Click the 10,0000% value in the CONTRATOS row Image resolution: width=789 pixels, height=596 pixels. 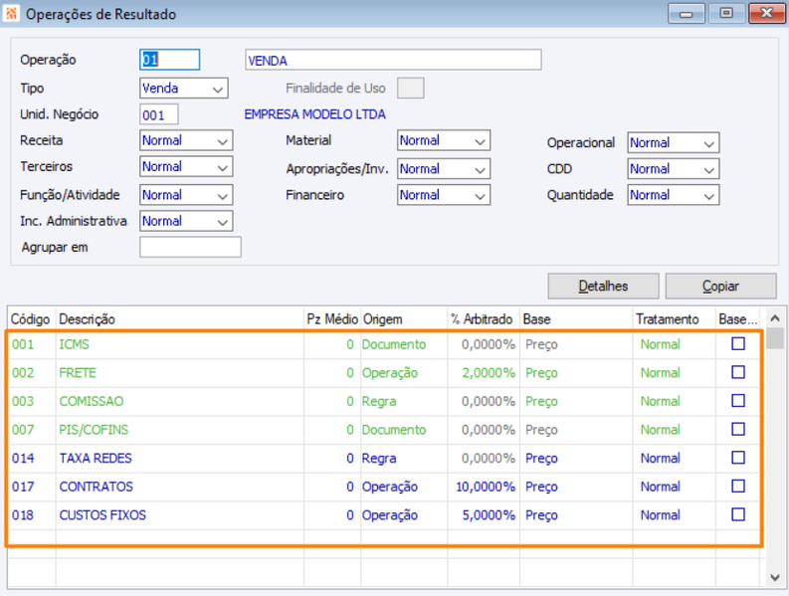click(486, 487)
